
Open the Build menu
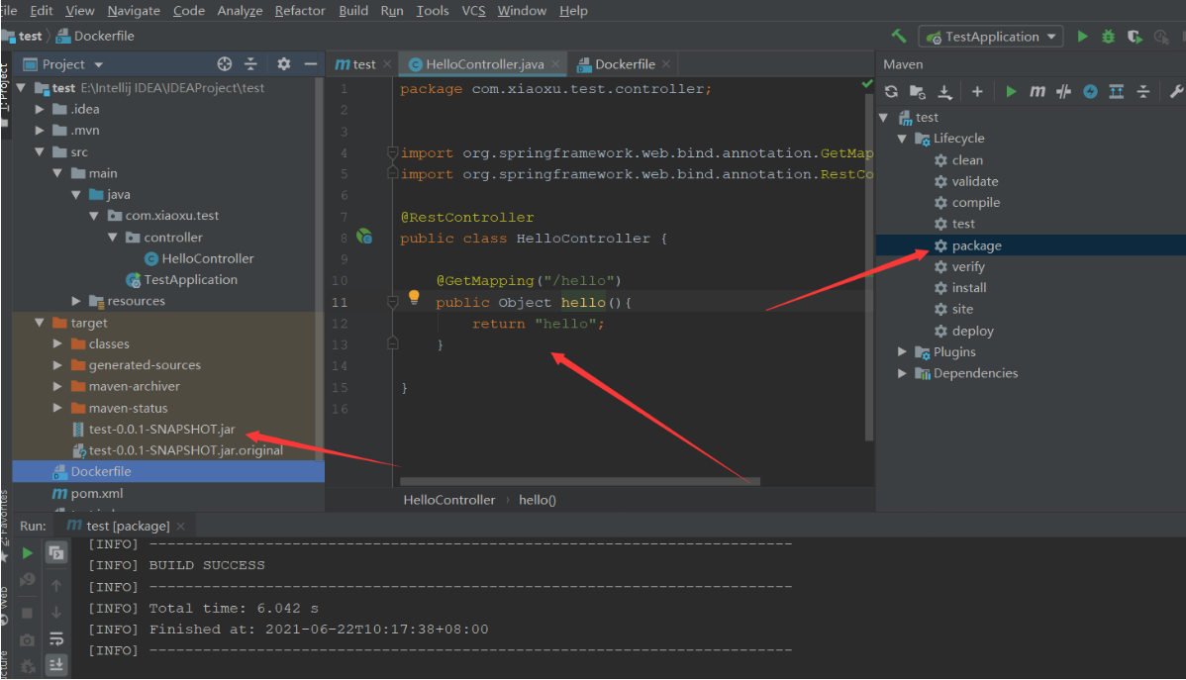tap(353, 11)
